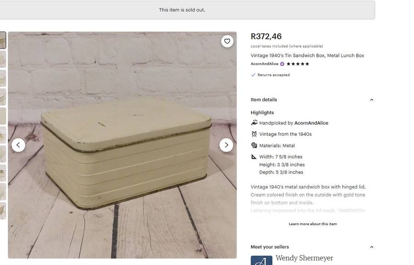Click the Star Seller badge icon
This screenshot has width=414, height=265.
coord(282,64)
